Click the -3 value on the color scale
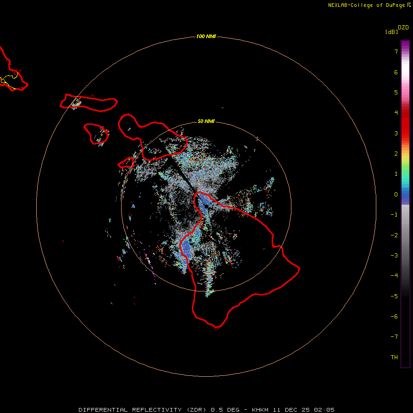Image resolution: width=413 pixels, height=413 pixels. click(x=394, y=256)
